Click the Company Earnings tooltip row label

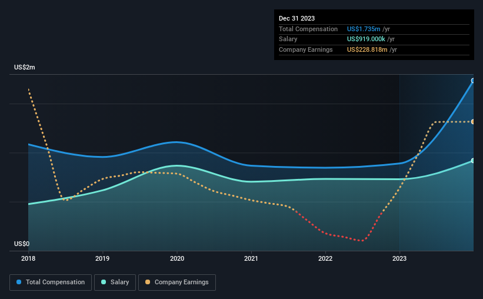(x=305, y=49)
